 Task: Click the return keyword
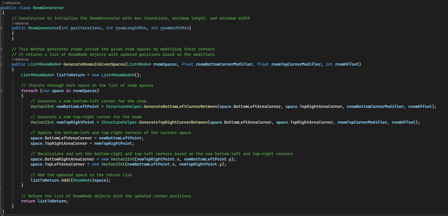(x=28, y=201)
